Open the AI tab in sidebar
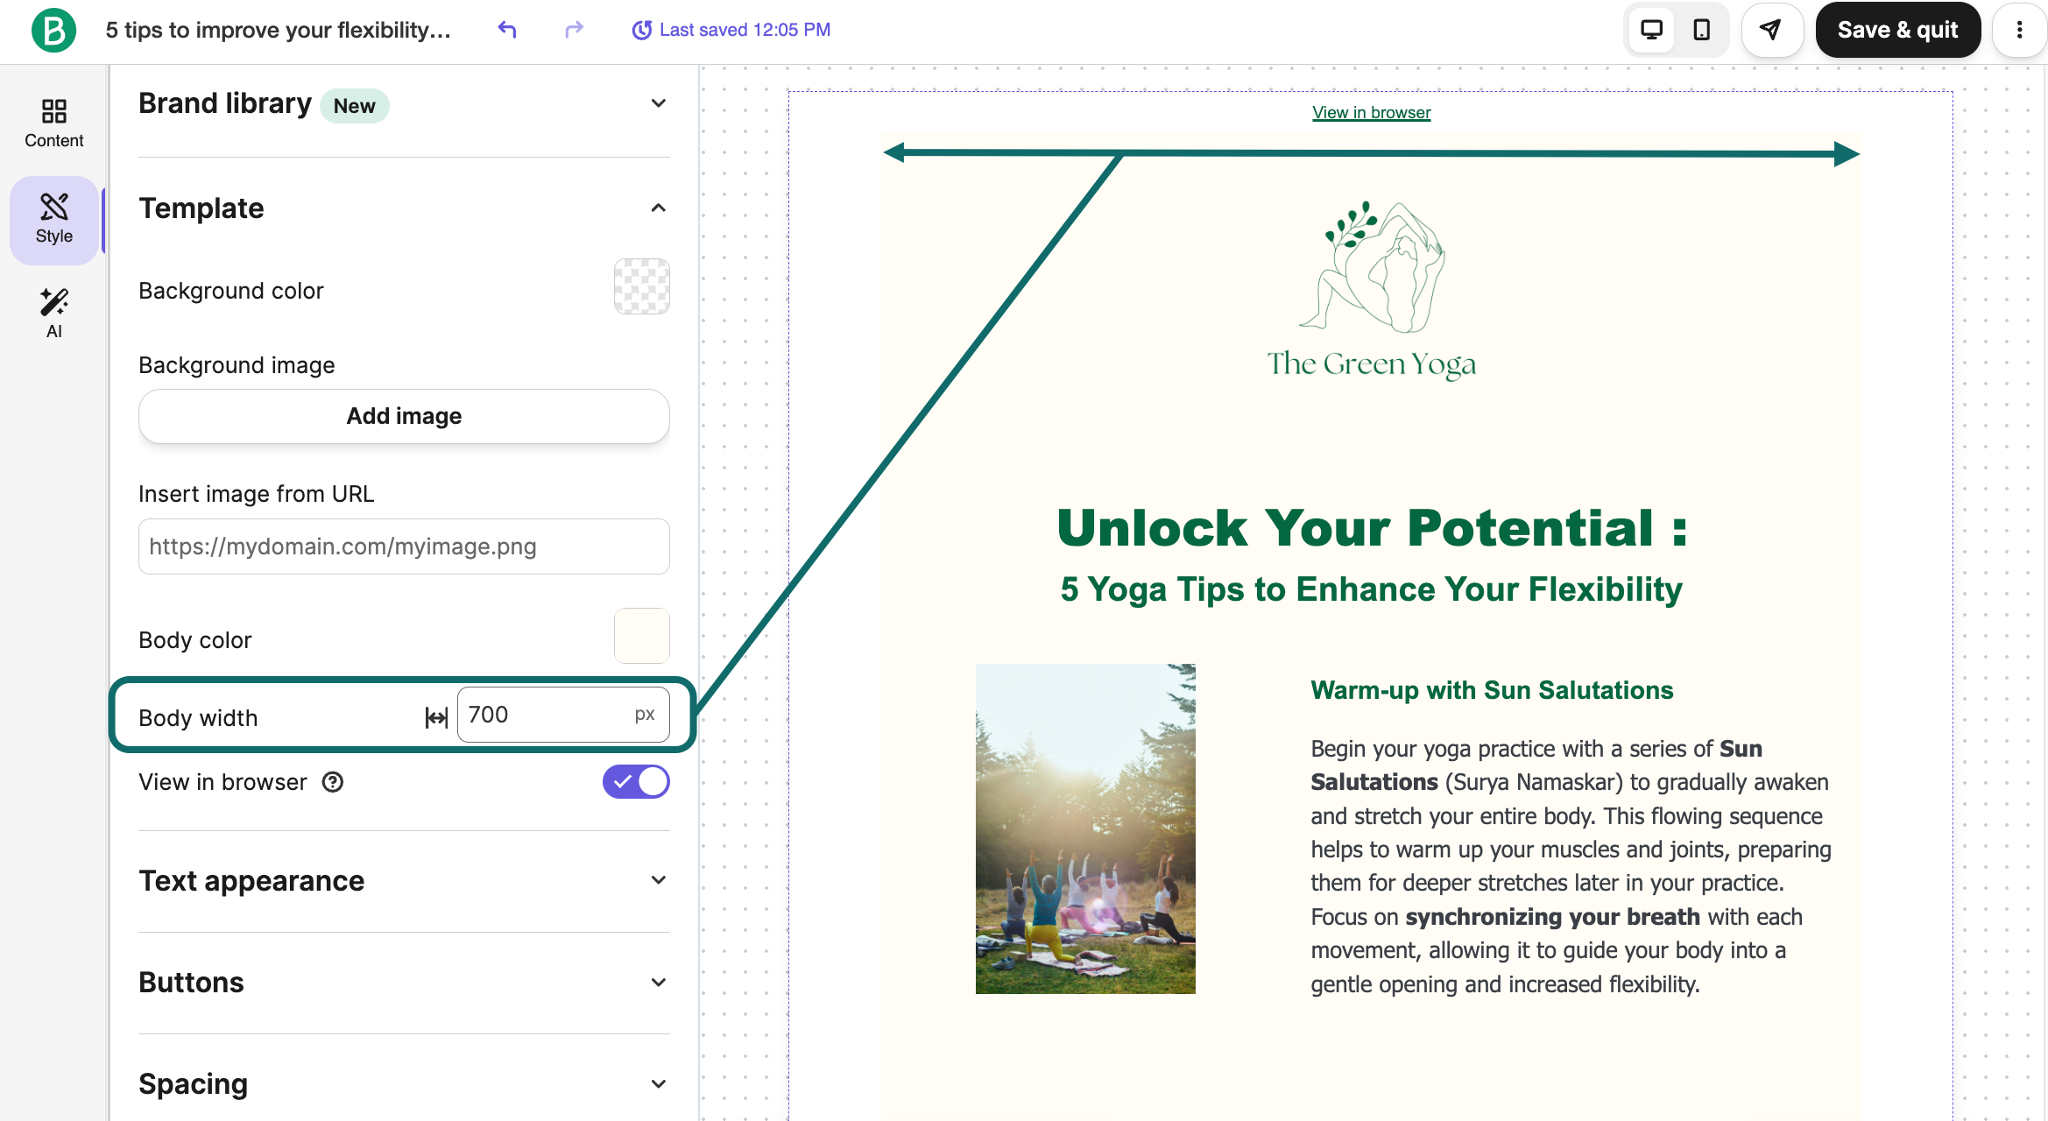The image size is (2048, 1121). [53, 313]
